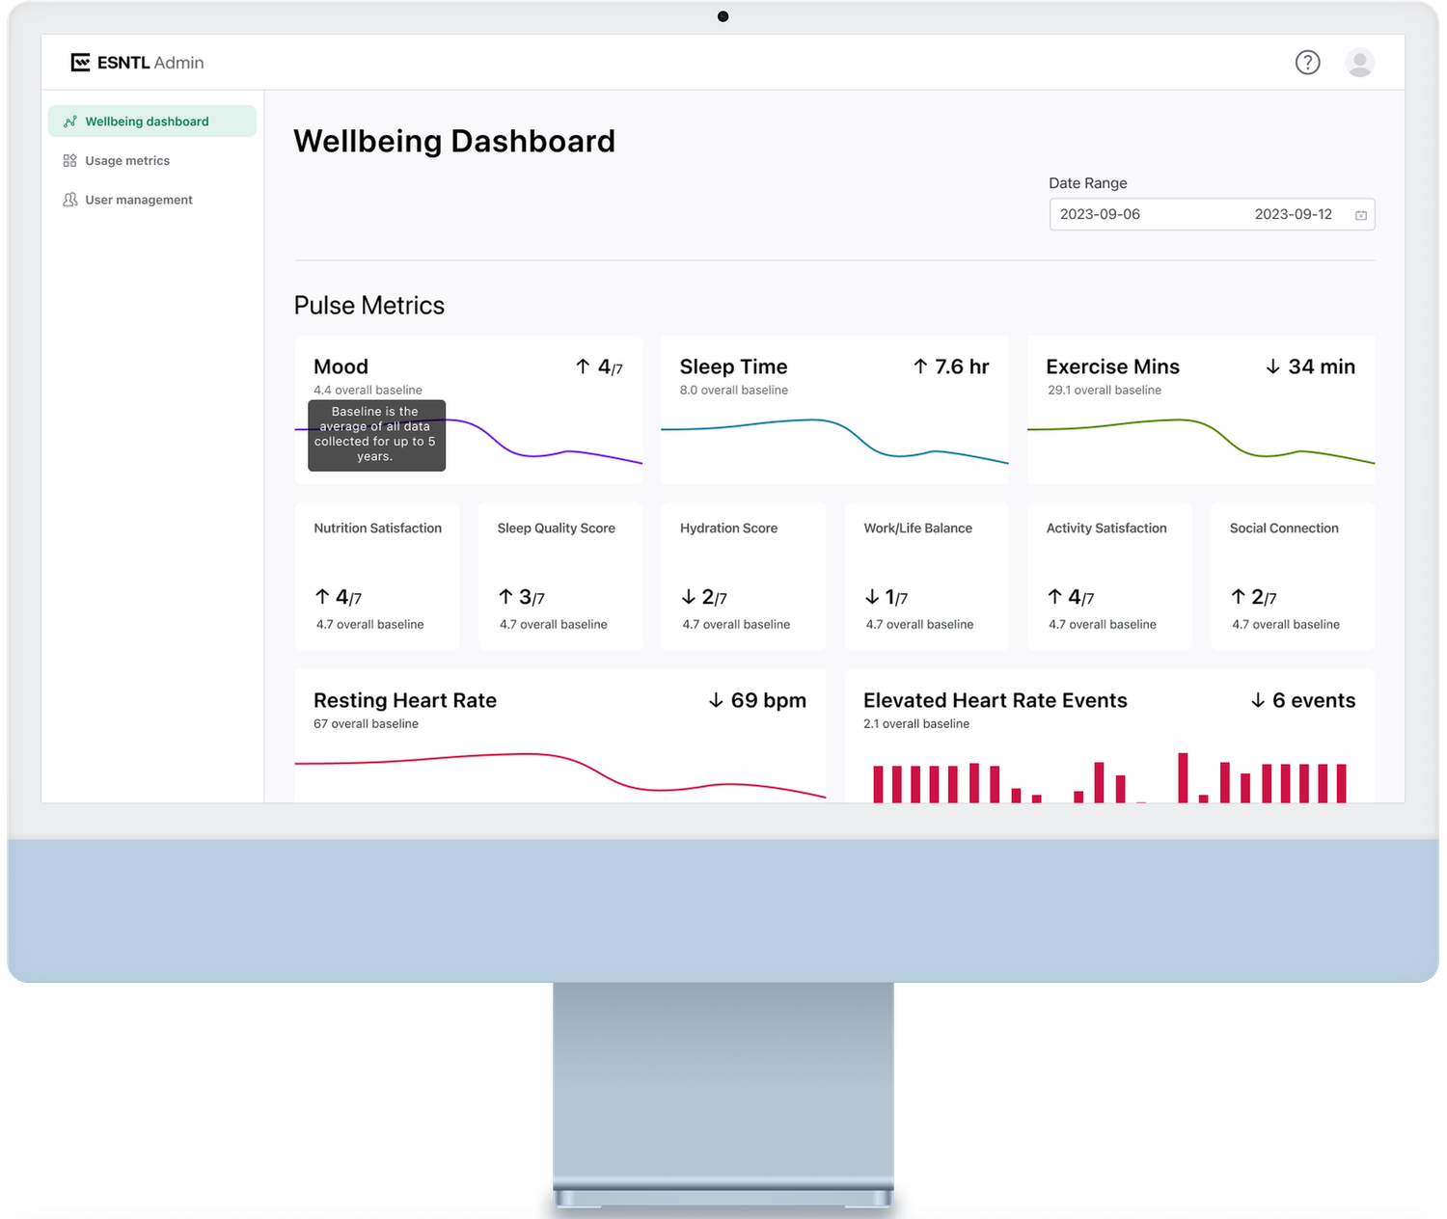
Task: Open Usage metrics in sidebar
Action: click(x=152, y=161)
